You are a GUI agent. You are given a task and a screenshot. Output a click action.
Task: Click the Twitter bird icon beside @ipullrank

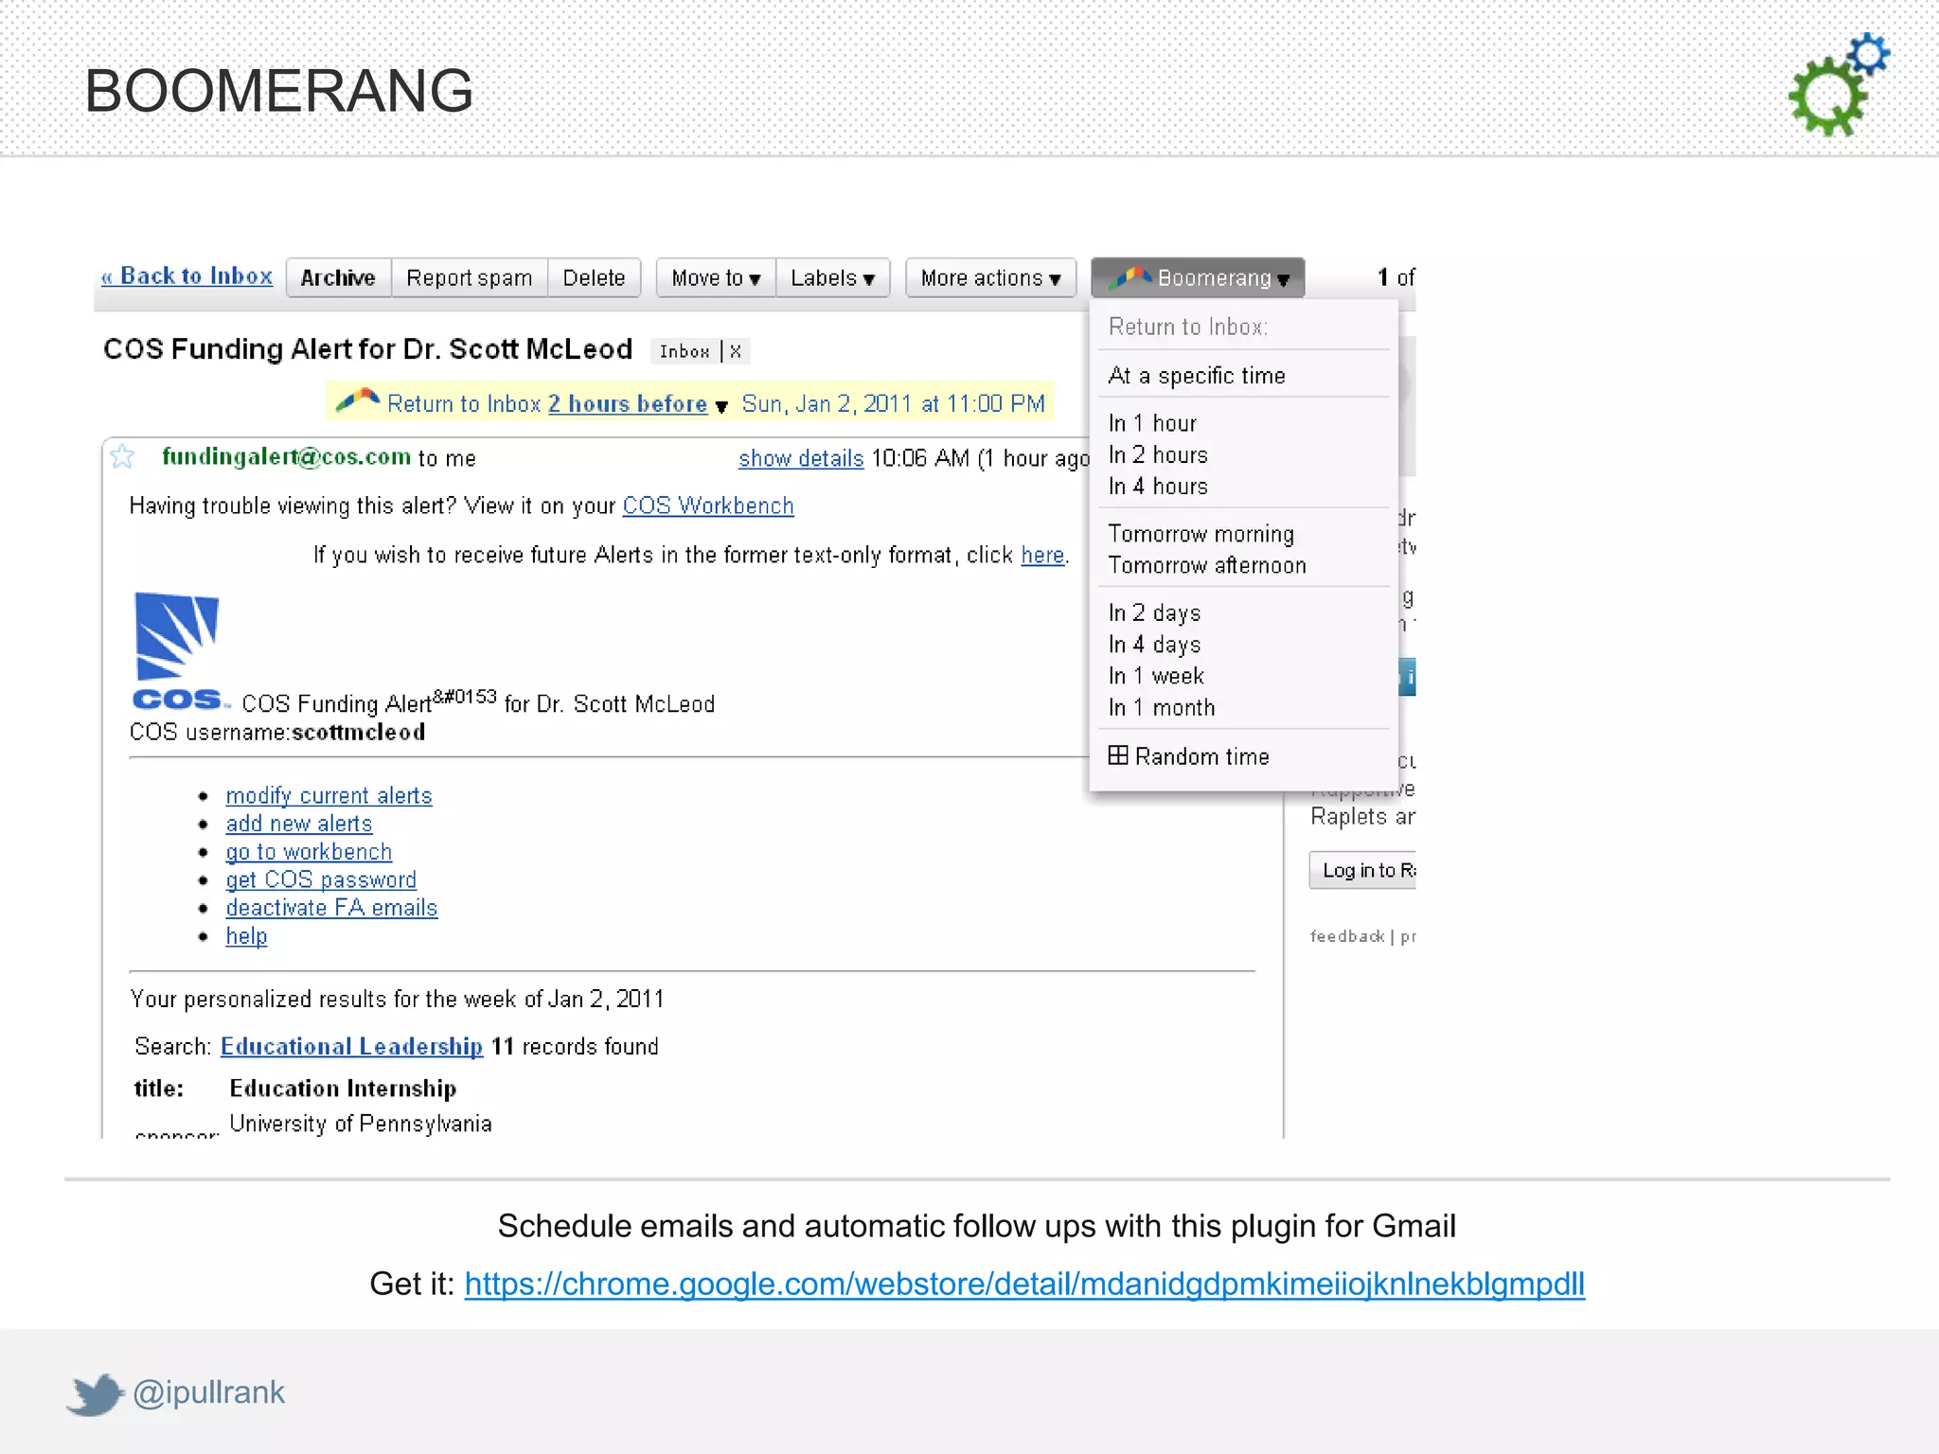[x=95, y=1393]
